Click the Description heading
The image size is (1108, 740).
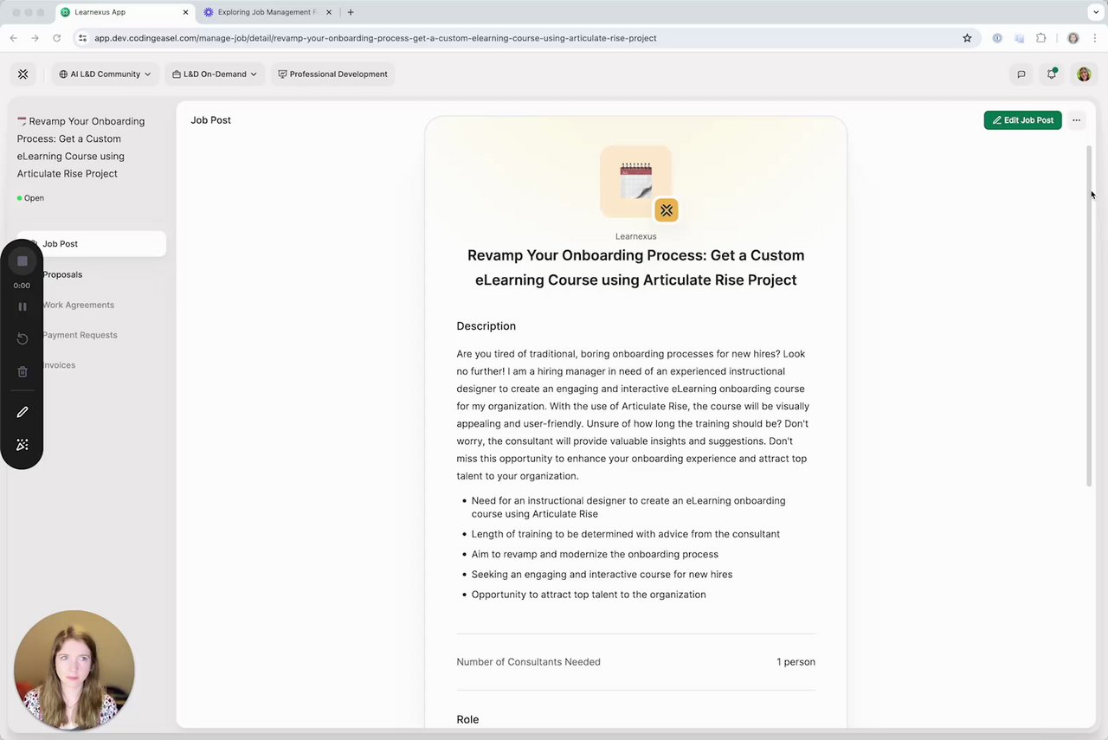tap(486, 326)
